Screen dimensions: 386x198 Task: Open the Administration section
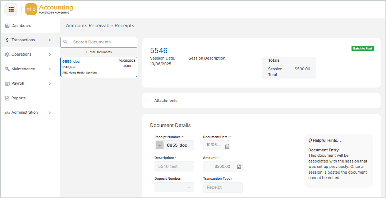[24, 113]
